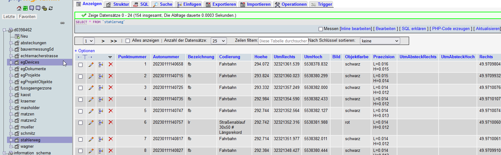Open the Nach Schlüssel sortieren dropdown
The height and width of the screenshot is (155, 501).
coord(380,41)
